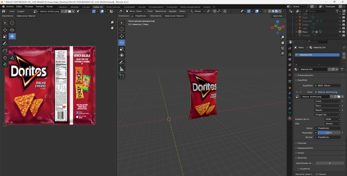Remove material slot with minus button
Screen dimensions: 347x176
pyautogui.click(x=344, y=58)
